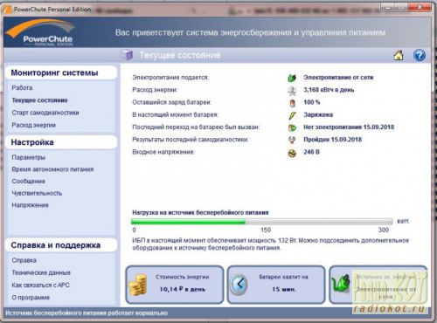Open Технические данные link
The image size is (437, 323).
click(41, 272)
